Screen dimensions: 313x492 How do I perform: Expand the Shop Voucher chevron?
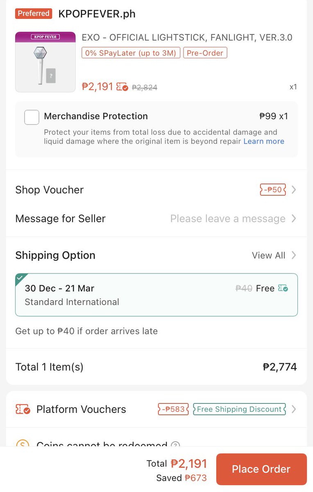click(293, 190)
